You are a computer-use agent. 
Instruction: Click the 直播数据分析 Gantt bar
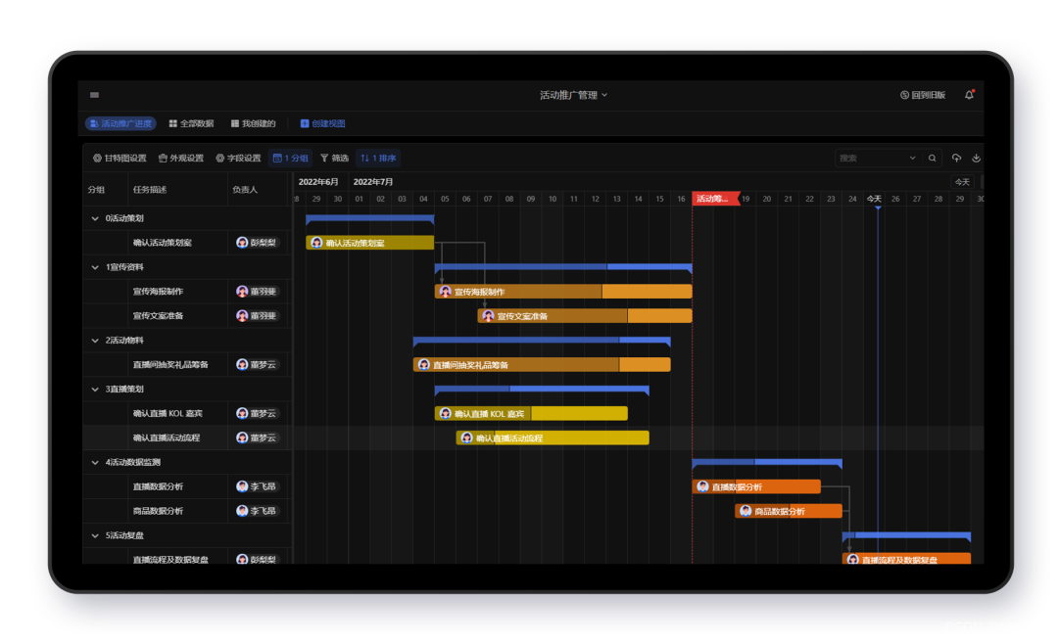[x=756, y=486]
